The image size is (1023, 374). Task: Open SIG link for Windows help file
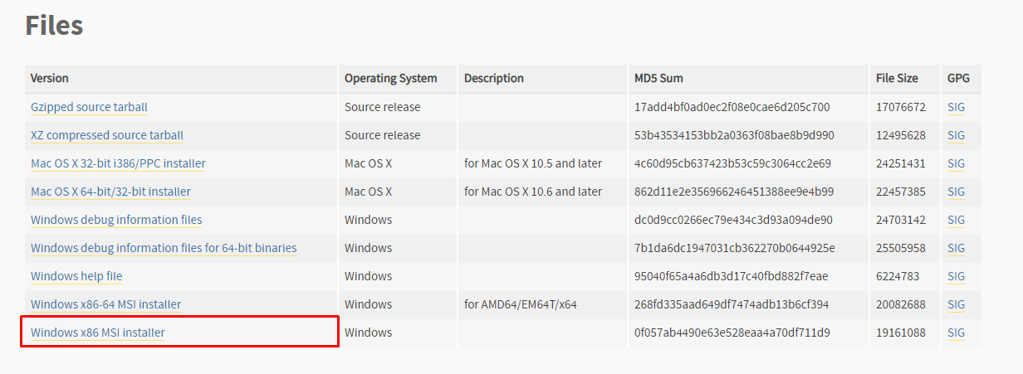(x=956, y=276)
